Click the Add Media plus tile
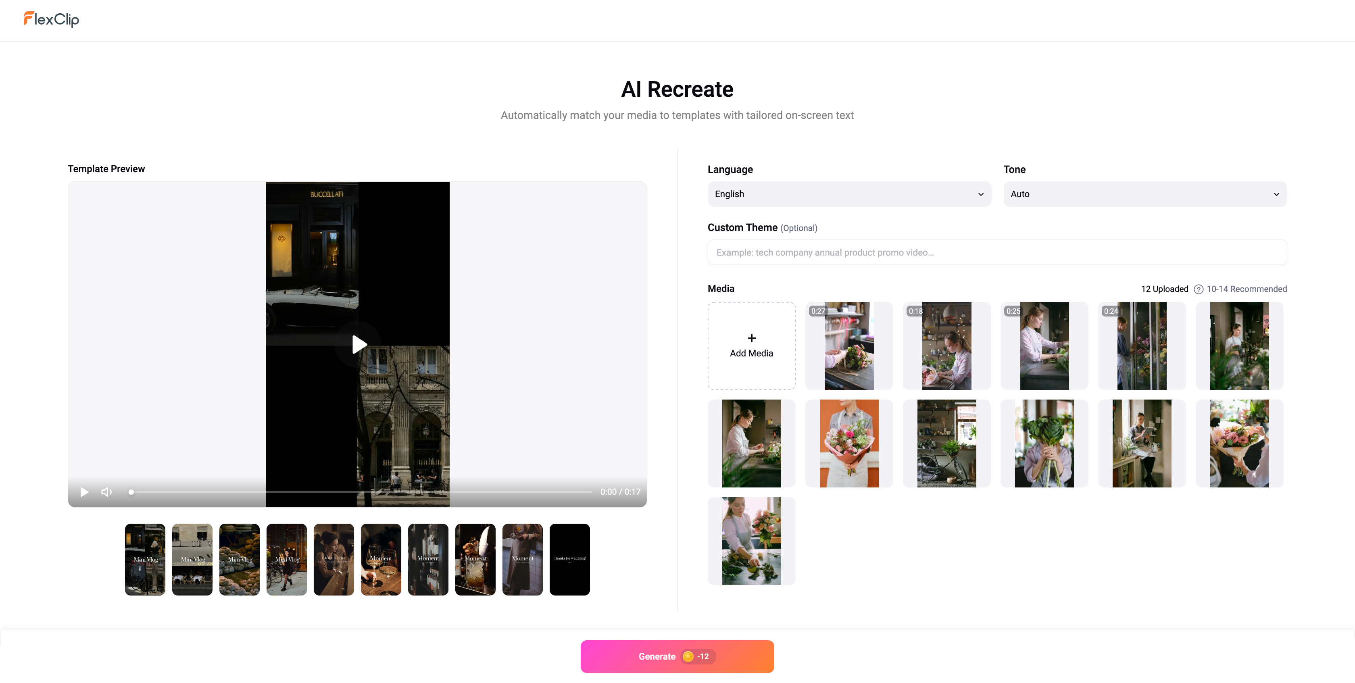1355x683 pixels. 751,346
